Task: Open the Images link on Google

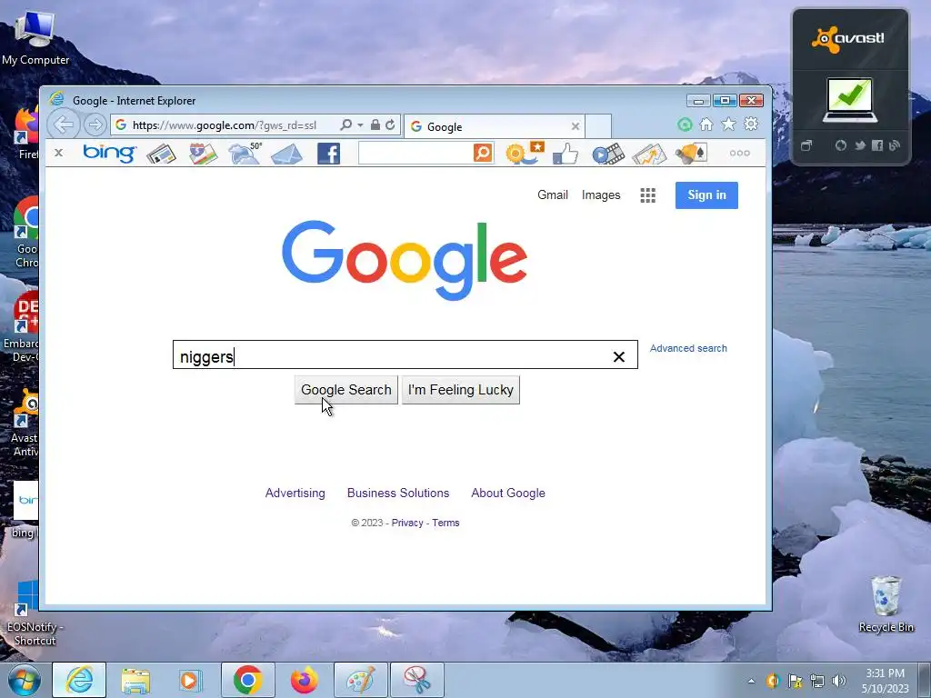Action: [601, 195]
